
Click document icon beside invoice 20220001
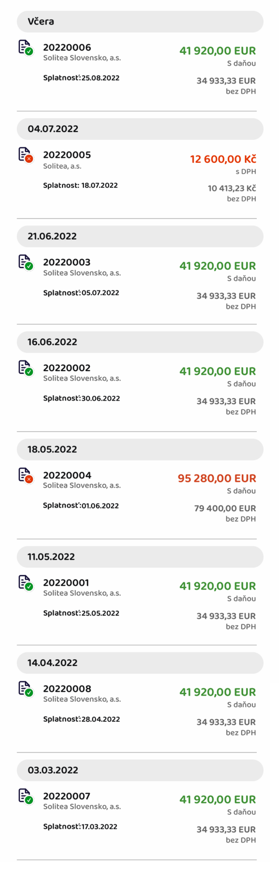(x=26, y=583)
